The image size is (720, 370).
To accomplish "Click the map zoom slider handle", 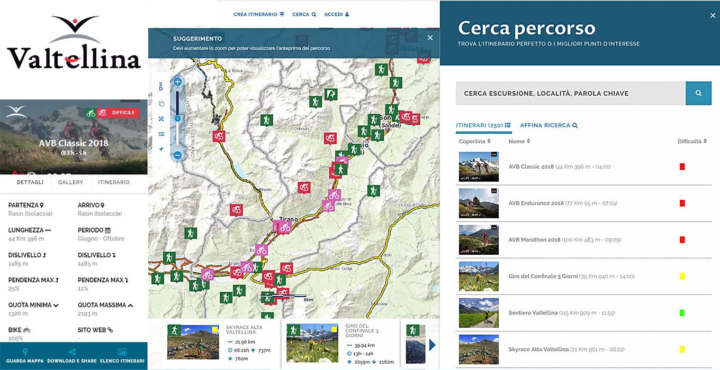I will 178,118.
